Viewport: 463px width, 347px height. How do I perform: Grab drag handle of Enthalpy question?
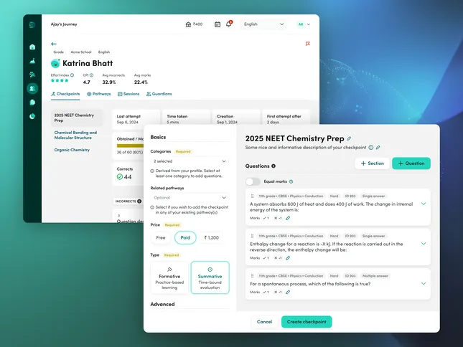click(252, 236)
